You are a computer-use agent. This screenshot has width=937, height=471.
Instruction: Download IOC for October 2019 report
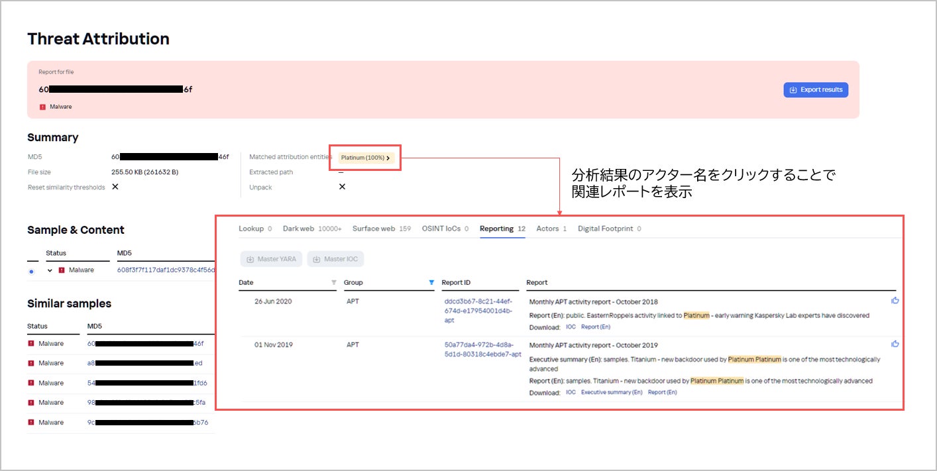tap(571, 392)
